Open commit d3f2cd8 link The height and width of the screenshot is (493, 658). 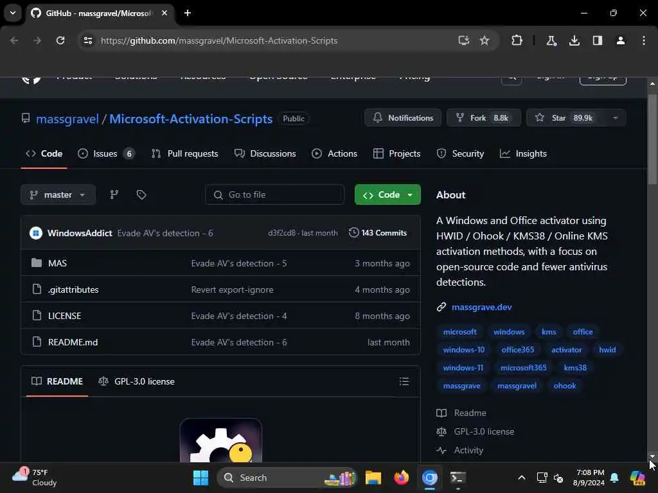(x=281, y=233)
